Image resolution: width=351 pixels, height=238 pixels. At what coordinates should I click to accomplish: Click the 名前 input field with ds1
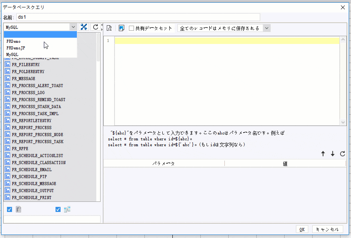coord(138,17)
